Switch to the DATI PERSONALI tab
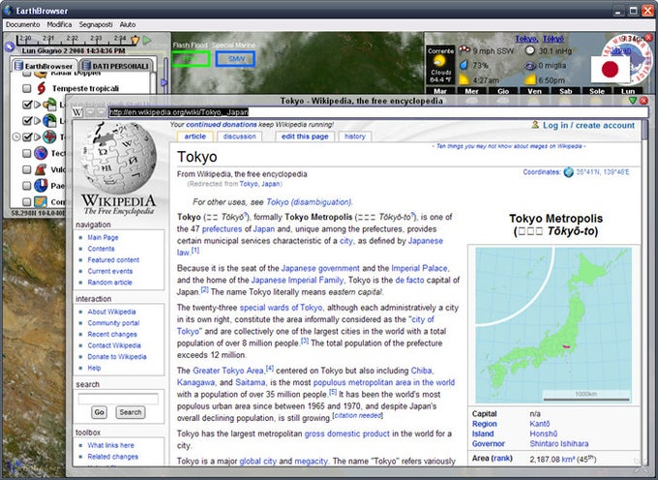This screenshot has width=658, height=480. click(117, 66)
